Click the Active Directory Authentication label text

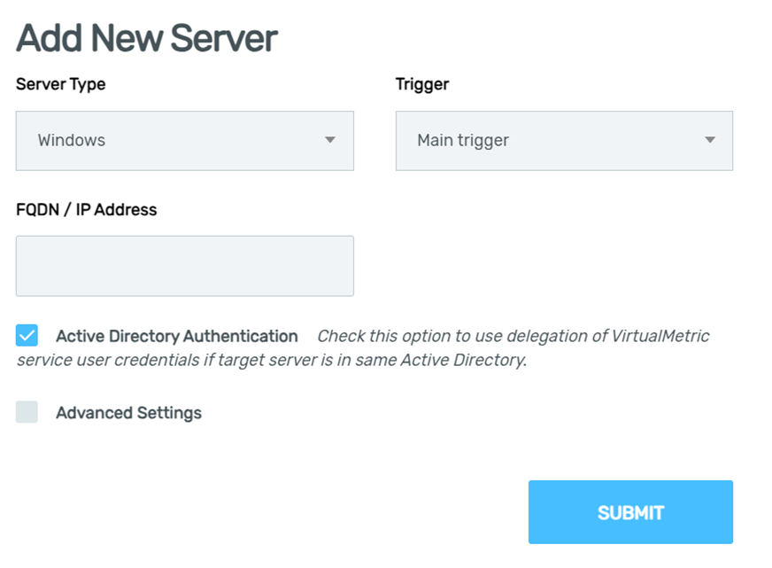point(177,336)
